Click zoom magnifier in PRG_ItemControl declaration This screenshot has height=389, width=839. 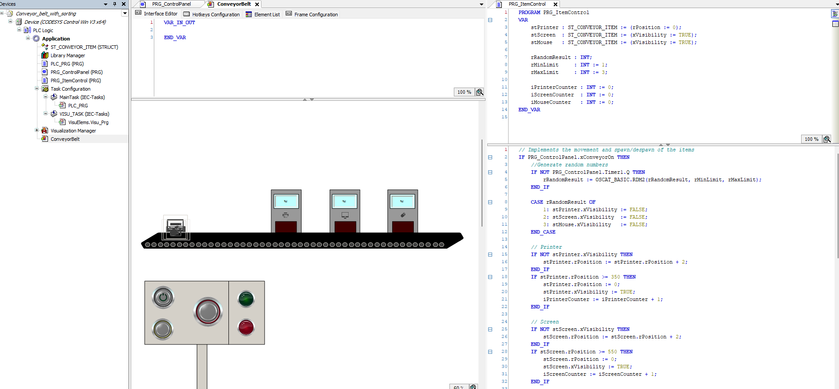click(827, 139)
